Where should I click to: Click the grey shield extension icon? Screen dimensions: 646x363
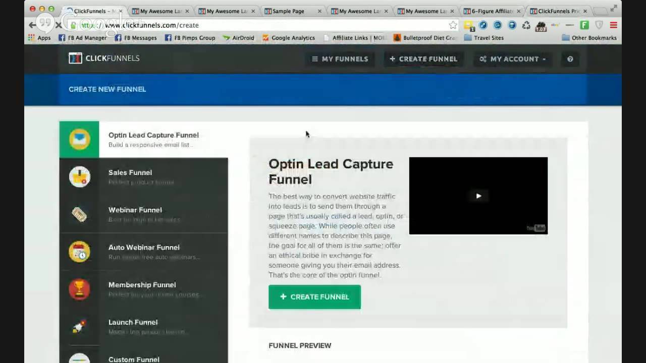click(x=599, y=25)
